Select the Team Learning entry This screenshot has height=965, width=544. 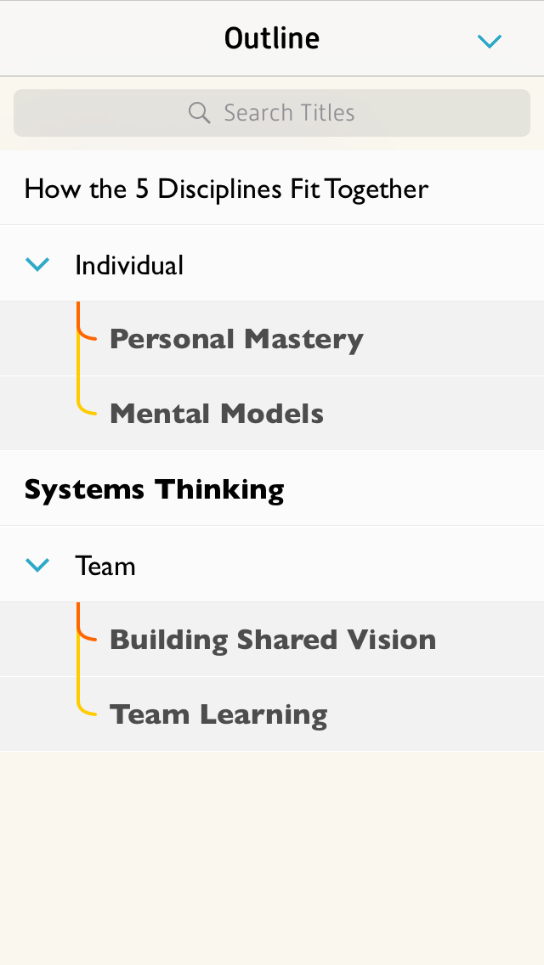218,714
